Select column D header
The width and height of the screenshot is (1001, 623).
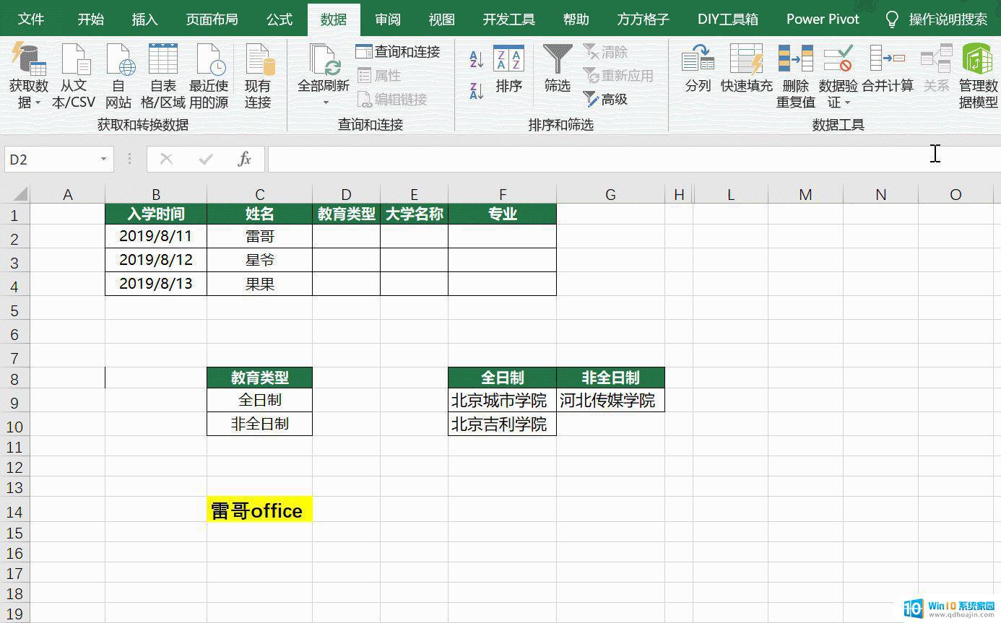(347, 194)
